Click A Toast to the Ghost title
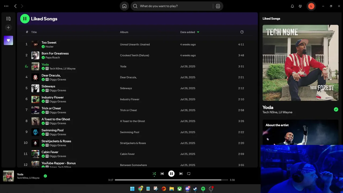This screenshot has height=193, width=343. [56, 119]
